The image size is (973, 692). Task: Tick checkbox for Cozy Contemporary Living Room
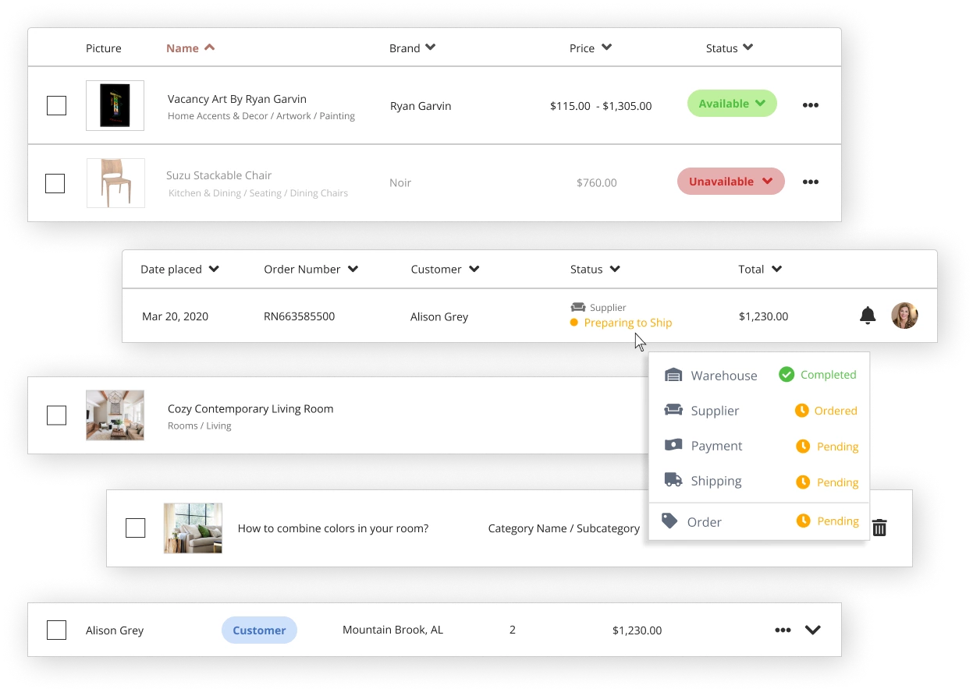click(x=56, y=415)
